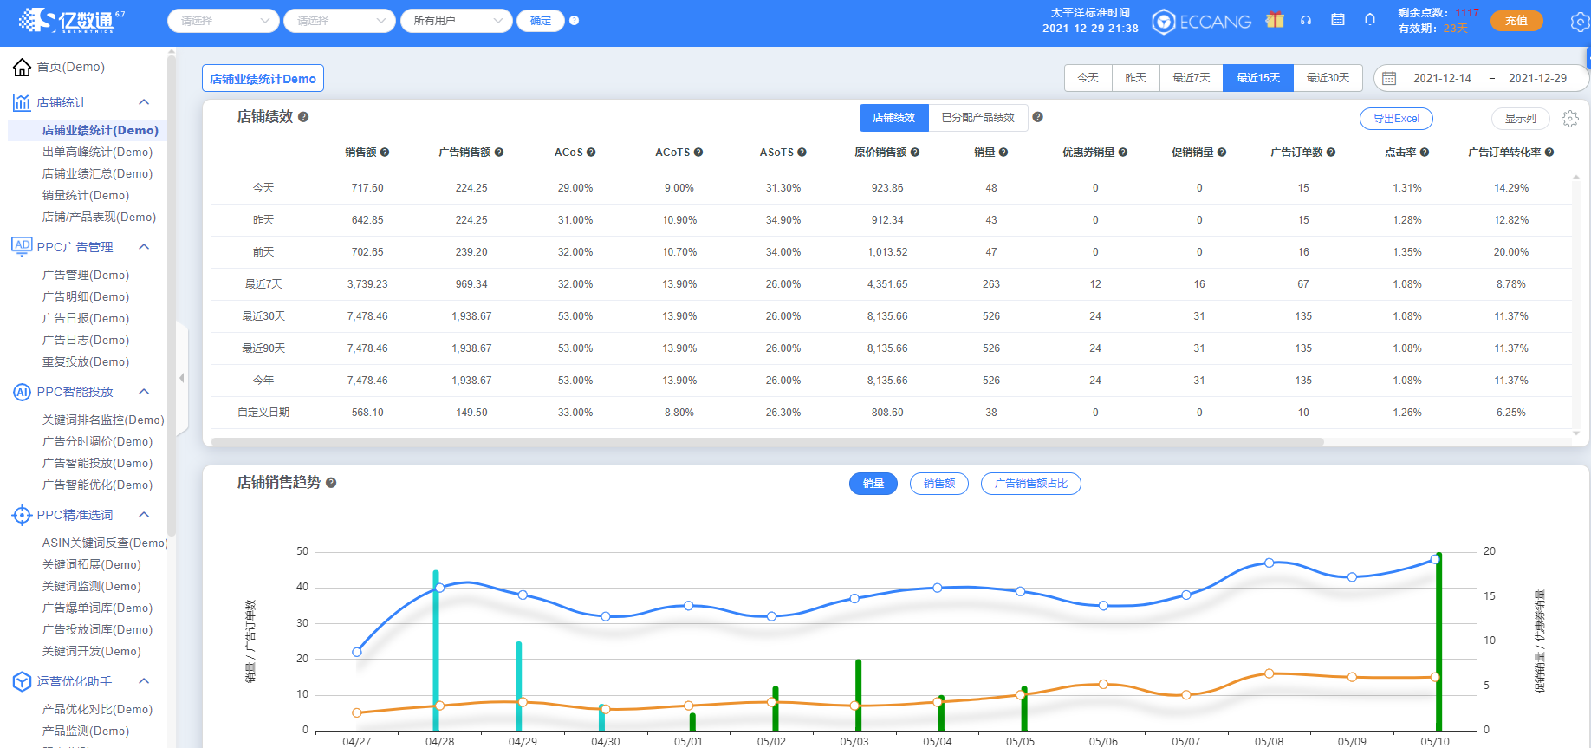Open the settings gear in the blue header

[x=1581, y=22]
